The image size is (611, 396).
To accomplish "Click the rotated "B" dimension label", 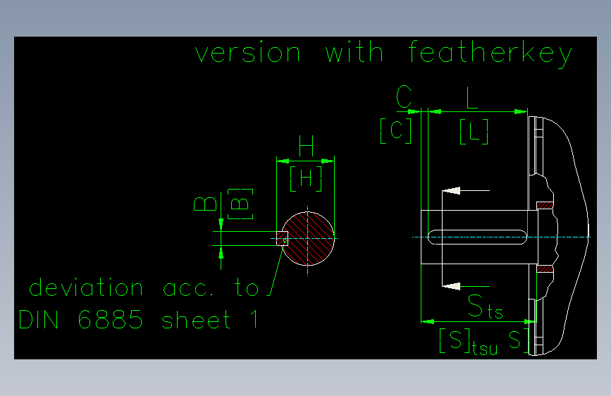I will coord(205,204).
